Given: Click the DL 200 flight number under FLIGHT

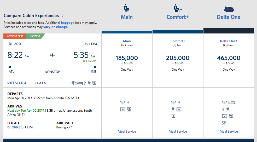Looking at the screenshot, I should click(x=13, y=127).
